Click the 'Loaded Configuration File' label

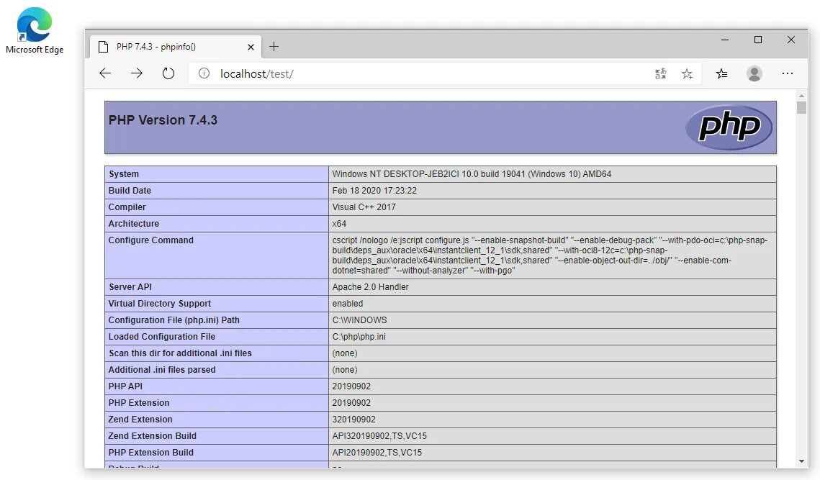161,337
